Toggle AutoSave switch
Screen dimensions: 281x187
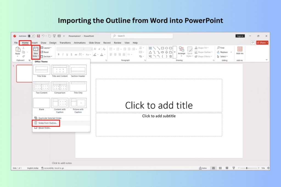pyautogui.click(x=31, y=36)
